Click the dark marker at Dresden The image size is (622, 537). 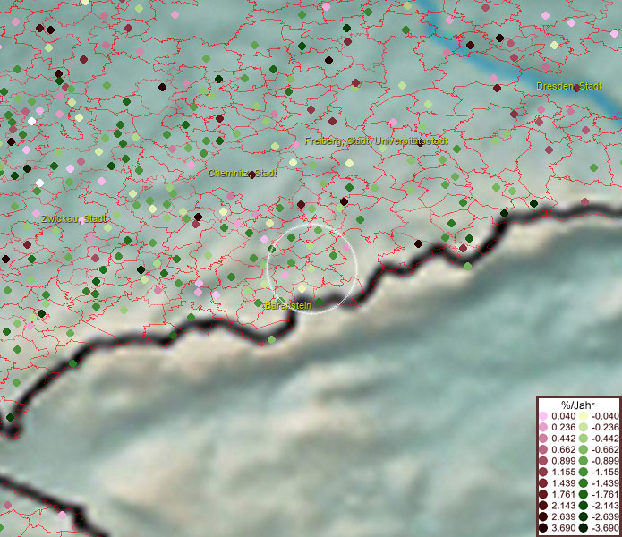tap(576, 86)
